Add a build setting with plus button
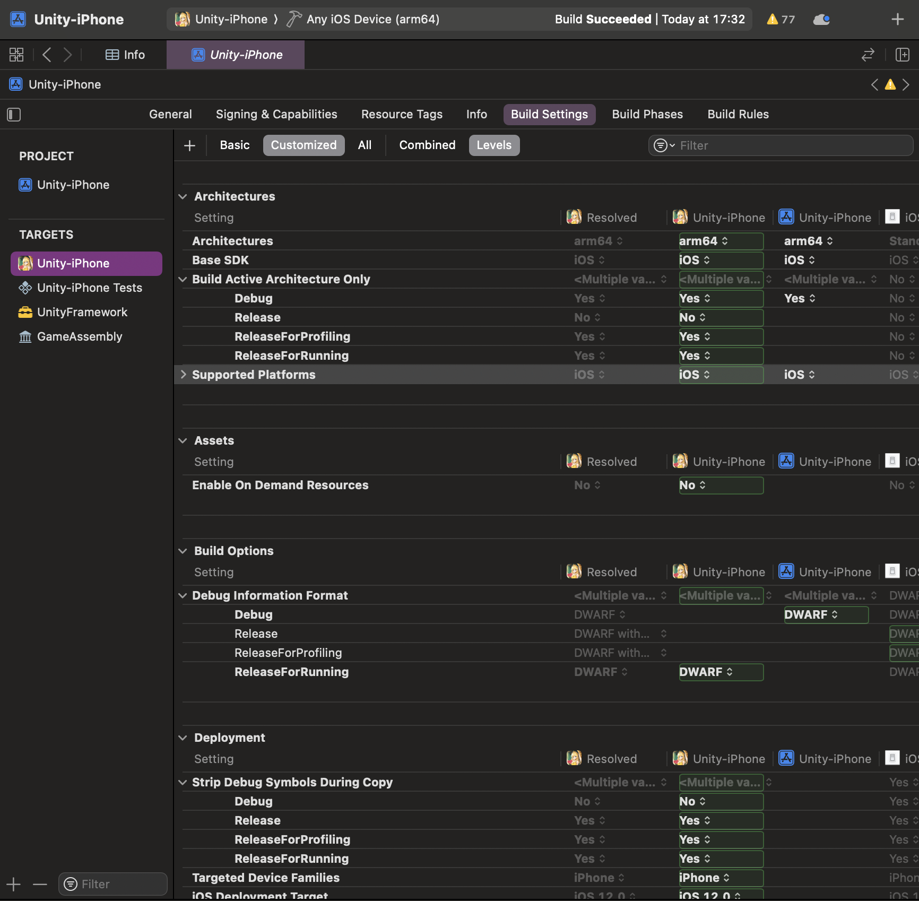Image resolution: width=919 pixels, height=901 pixels. 189,145
